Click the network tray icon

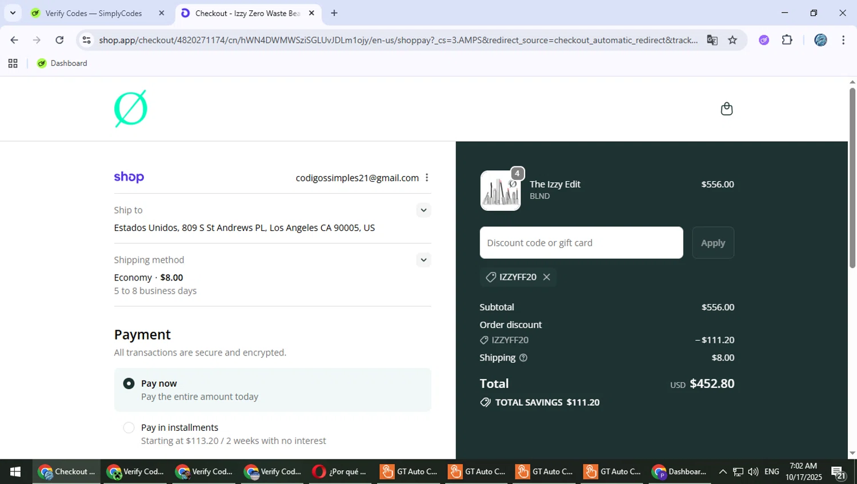(738, 471)
